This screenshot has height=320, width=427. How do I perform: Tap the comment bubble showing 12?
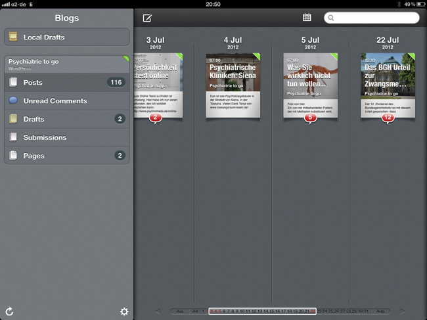coord(388,118)
